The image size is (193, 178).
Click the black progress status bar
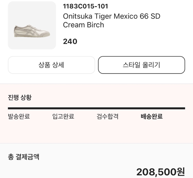[x=96, y=108]
